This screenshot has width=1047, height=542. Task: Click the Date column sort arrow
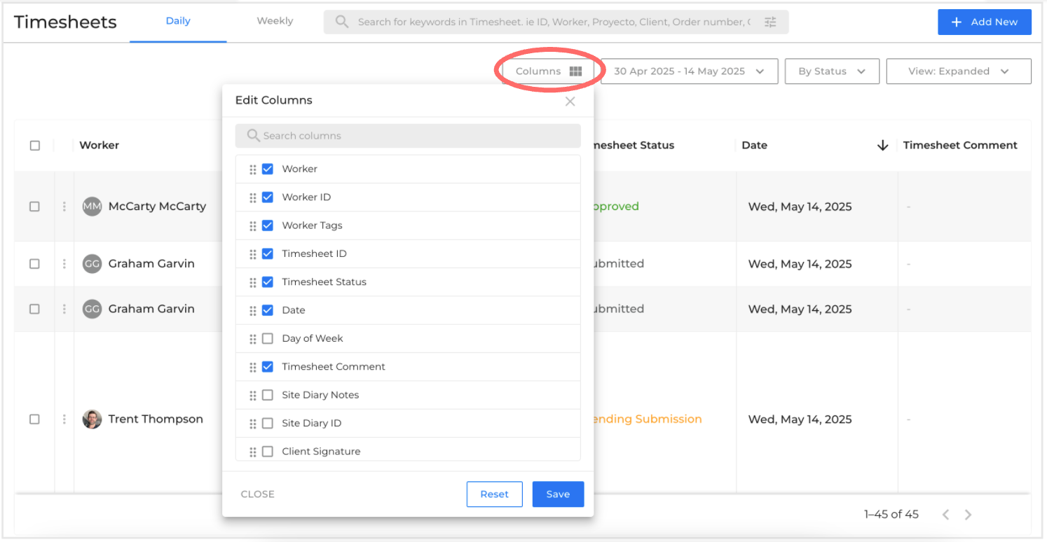[883, 145]
